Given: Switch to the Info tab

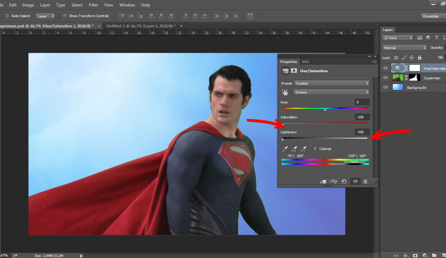Looking at the screenshot, I should pos(306,62).
